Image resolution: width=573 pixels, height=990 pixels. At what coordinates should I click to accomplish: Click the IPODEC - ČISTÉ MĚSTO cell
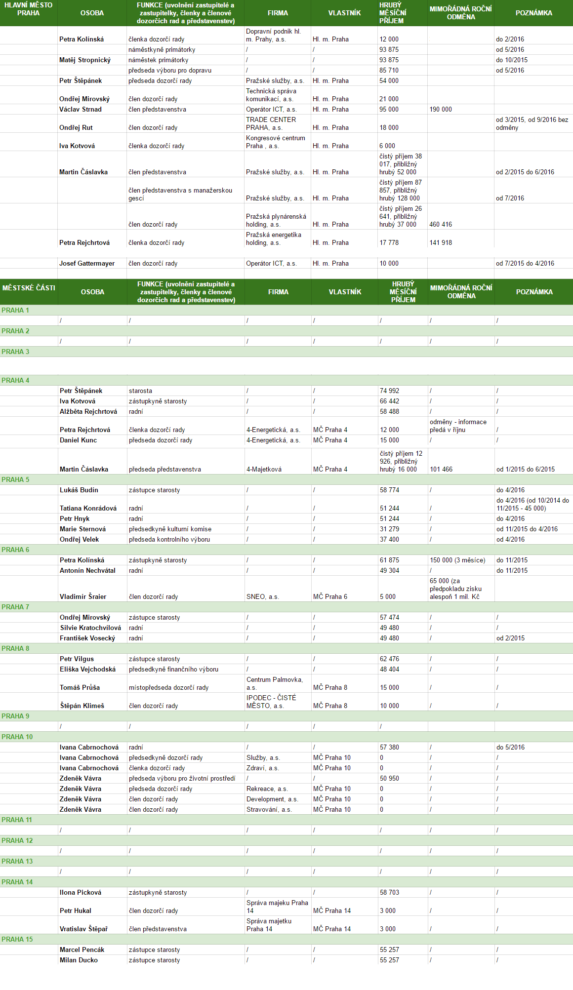pyautogui.click(x=271, y=702)
